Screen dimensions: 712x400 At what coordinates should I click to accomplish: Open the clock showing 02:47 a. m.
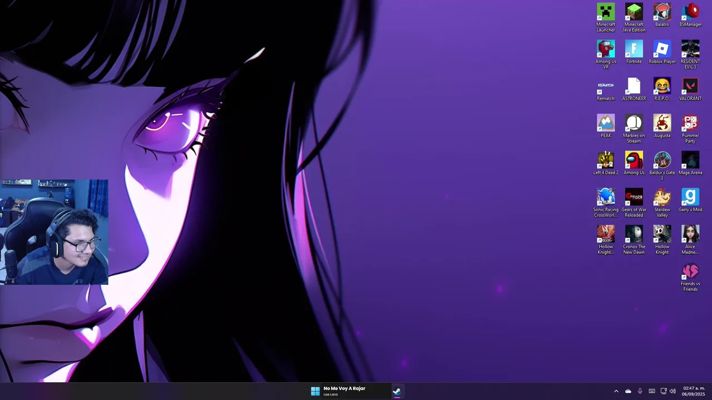694,391
